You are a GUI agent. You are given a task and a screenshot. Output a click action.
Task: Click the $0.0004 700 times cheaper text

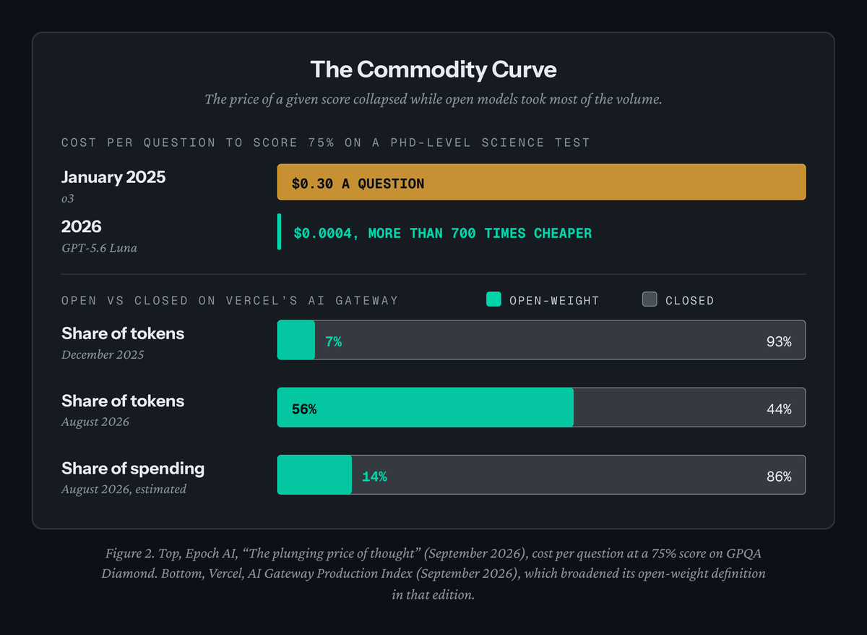(442, 233)
